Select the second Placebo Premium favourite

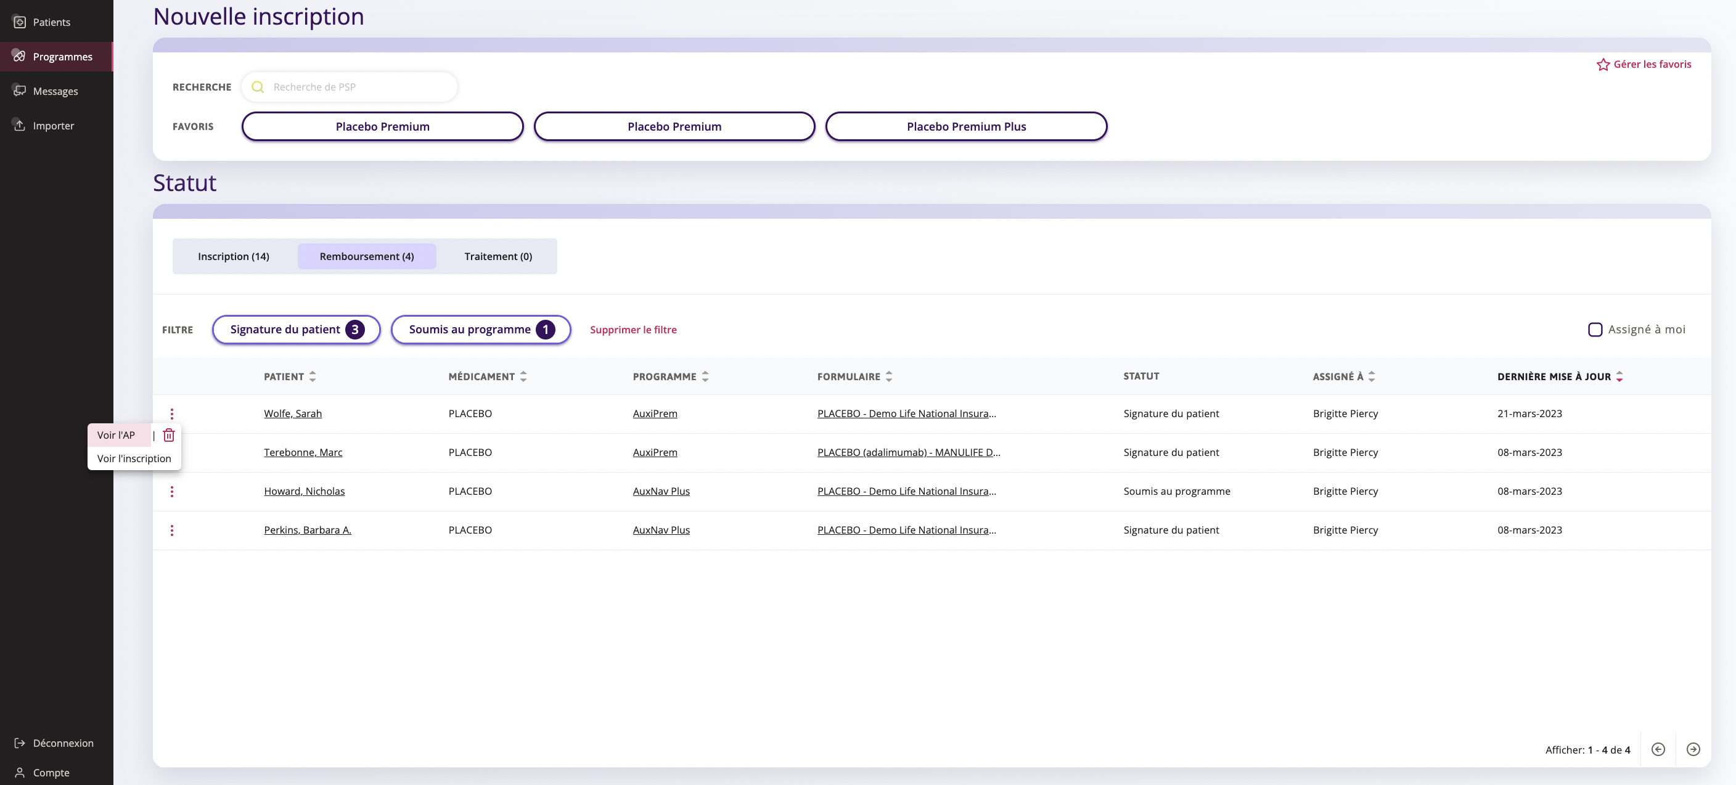tap(674, 126)
